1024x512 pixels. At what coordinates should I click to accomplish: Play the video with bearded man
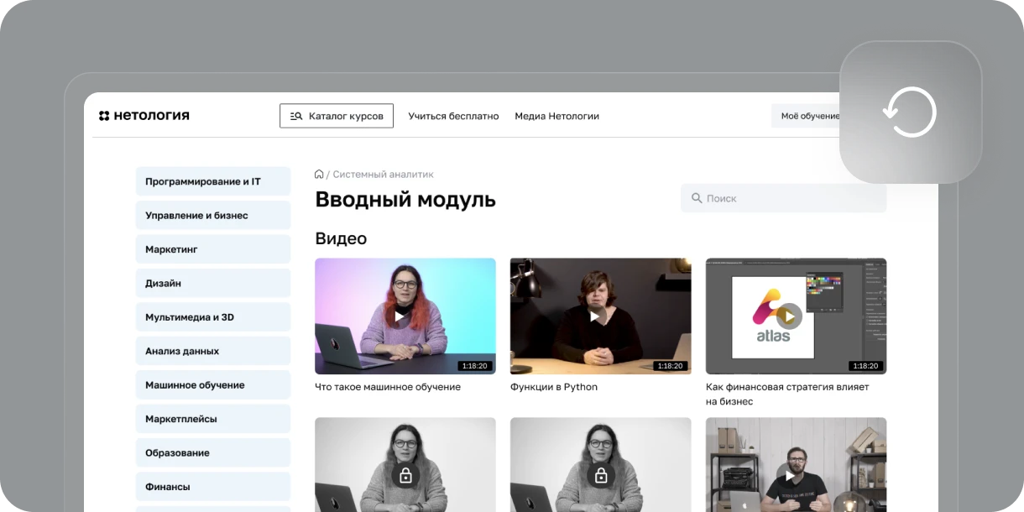pyautogui.click(x=789, y=476)
